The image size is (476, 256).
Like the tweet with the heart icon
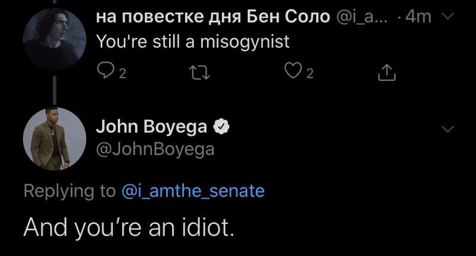pos(291,72)
